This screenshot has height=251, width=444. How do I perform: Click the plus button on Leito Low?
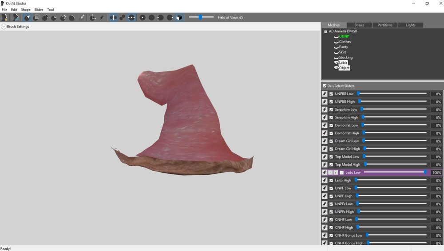[336, 173]
